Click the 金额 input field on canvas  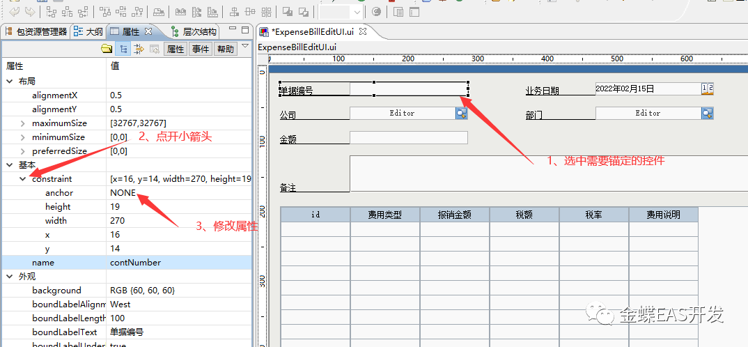point(409,137)
